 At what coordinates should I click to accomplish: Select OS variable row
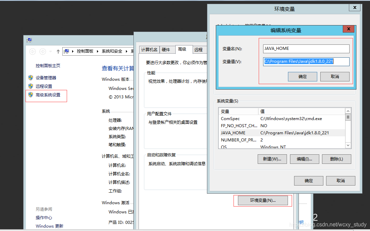tap(282, 146)
